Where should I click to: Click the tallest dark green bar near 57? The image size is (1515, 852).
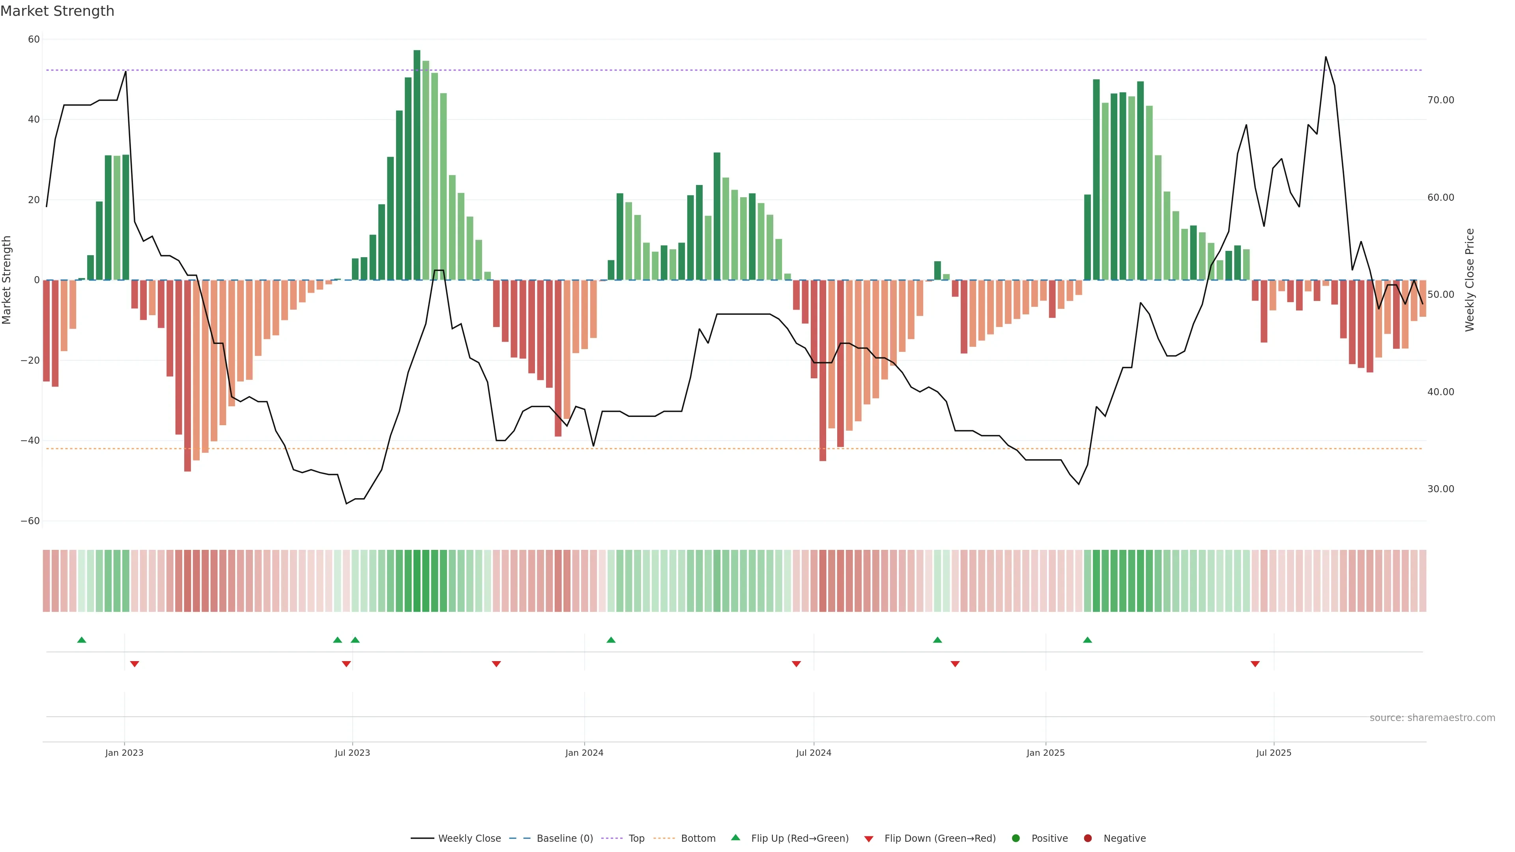(417, 164)
